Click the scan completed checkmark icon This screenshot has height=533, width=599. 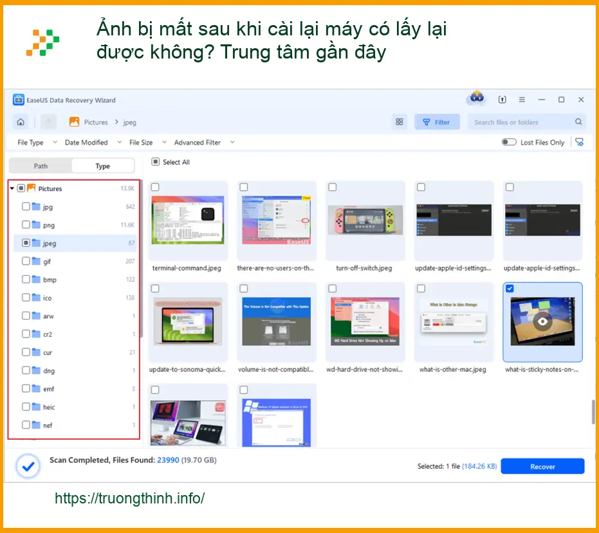point(28,466)
